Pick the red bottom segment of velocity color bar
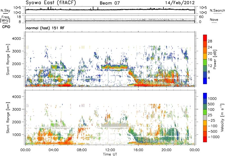 [205, 139]
